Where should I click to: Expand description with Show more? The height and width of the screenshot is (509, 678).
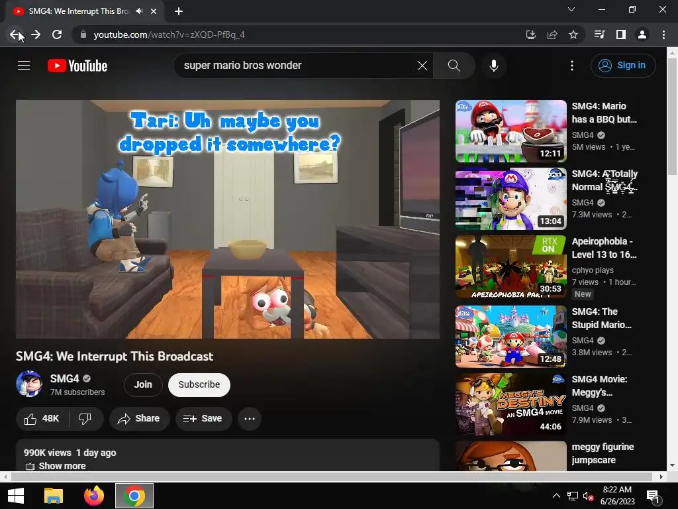(62, 466)
